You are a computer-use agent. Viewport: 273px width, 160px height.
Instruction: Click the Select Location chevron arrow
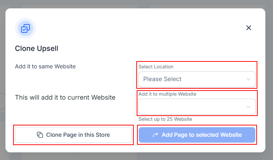pyautogui.click(x=249, y=79)
